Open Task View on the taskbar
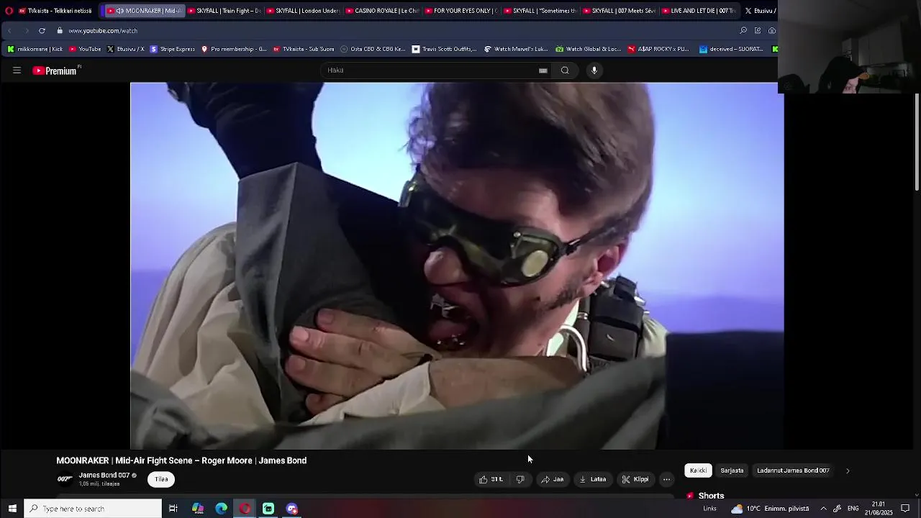Image resolution: width=921 pixels, height=518 pixels. click(x=173, y=509)
